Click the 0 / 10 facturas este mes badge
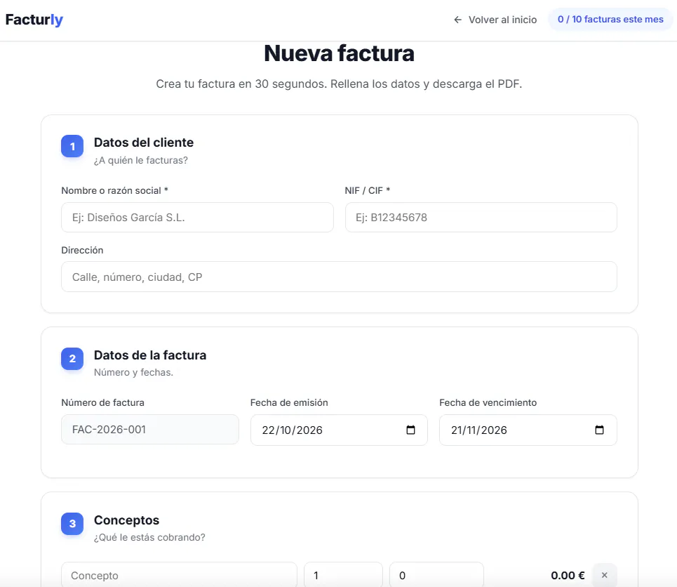The image size is (677, 587). [610, 20]
